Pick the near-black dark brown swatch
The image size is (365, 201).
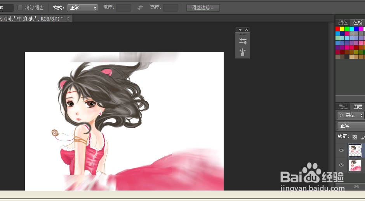[347, 57]
